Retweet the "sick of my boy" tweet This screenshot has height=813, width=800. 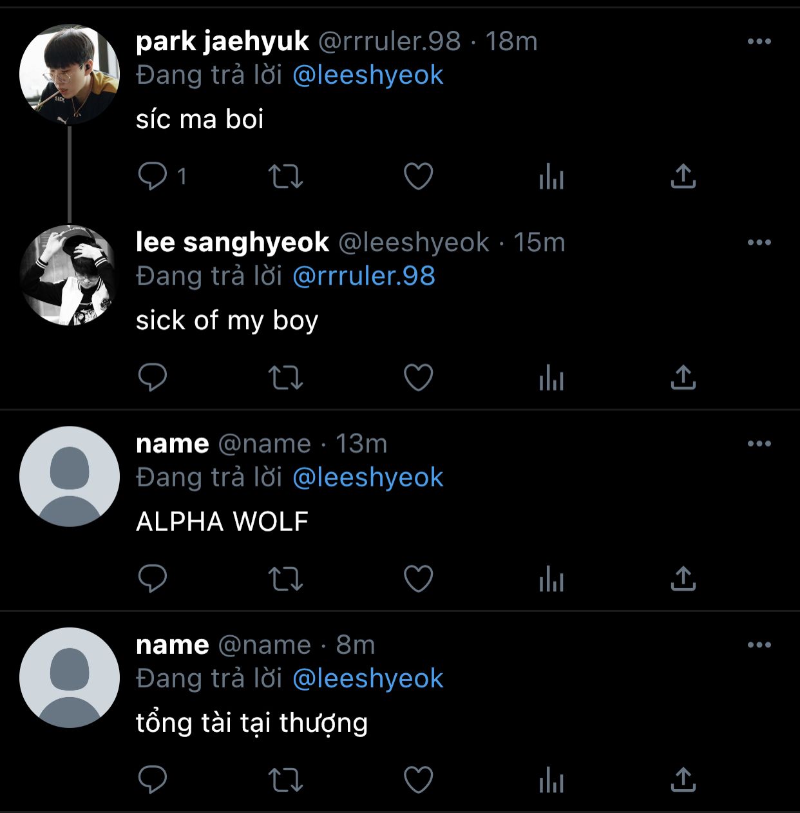(285, 378)
